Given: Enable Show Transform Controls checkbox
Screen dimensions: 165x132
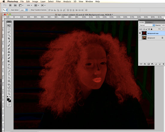Looking at the screenshot, I should coord(30,10).
